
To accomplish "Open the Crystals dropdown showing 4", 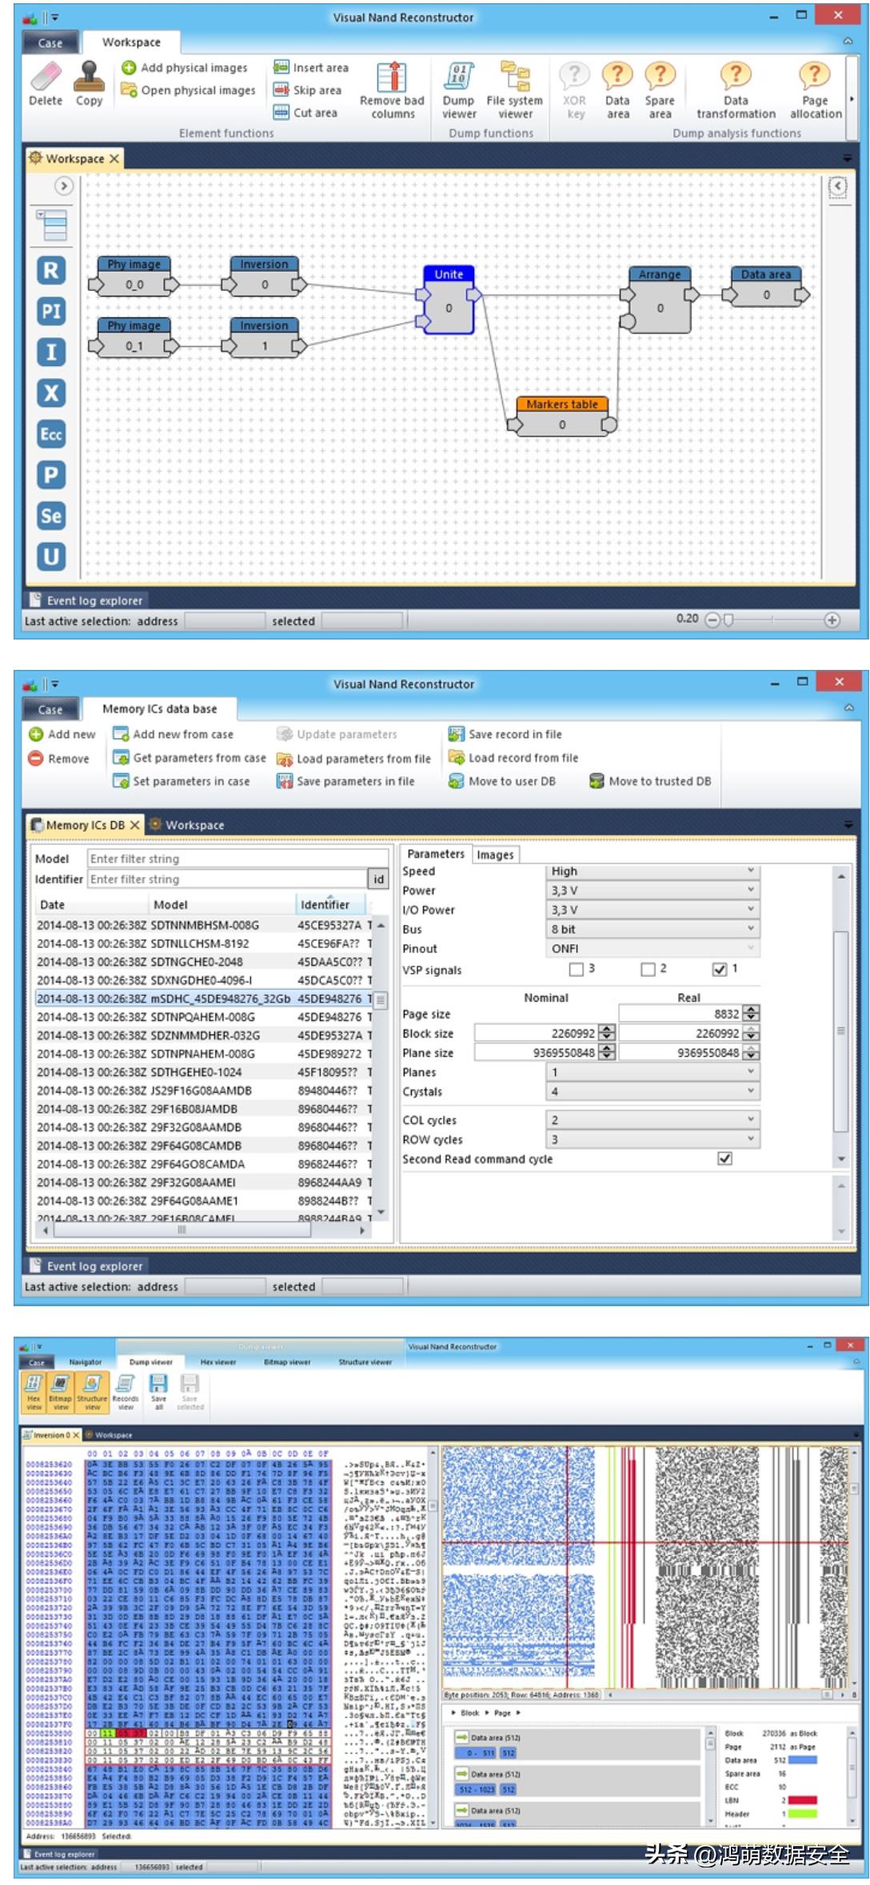I will click(652, 1091).
